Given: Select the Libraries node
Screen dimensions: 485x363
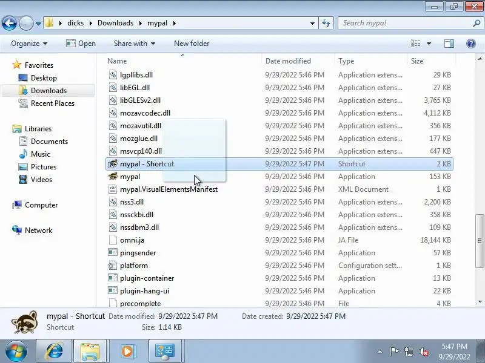Looking at the screenshot, I should point(38,128).
